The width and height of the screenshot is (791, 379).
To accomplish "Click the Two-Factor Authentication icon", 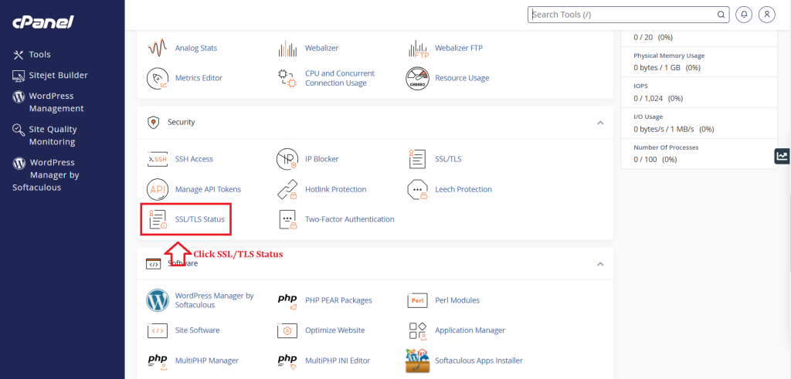I will coord(287,220).
